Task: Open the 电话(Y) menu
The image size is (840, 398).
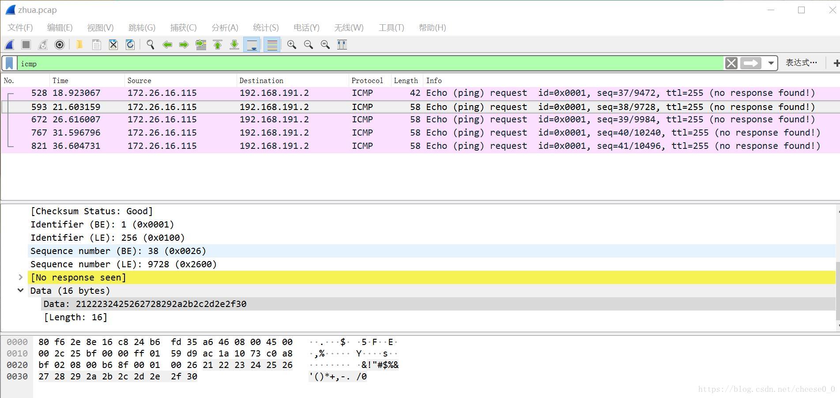Action: pyautogui.click(x=306, y=27)
